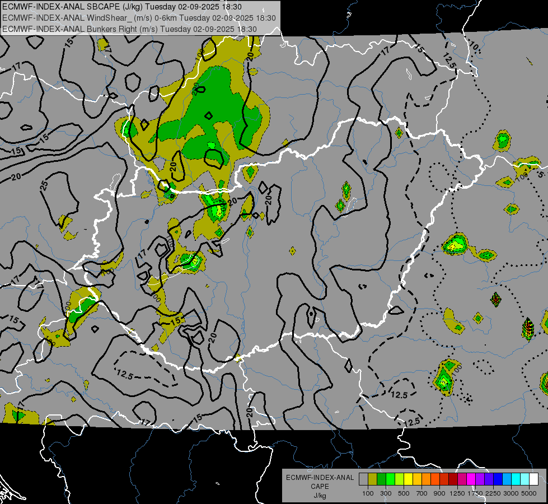This screenshot has height=504, width=548.
Task: Click the magenta legend swatch
Action: click(x=471, y=479)
